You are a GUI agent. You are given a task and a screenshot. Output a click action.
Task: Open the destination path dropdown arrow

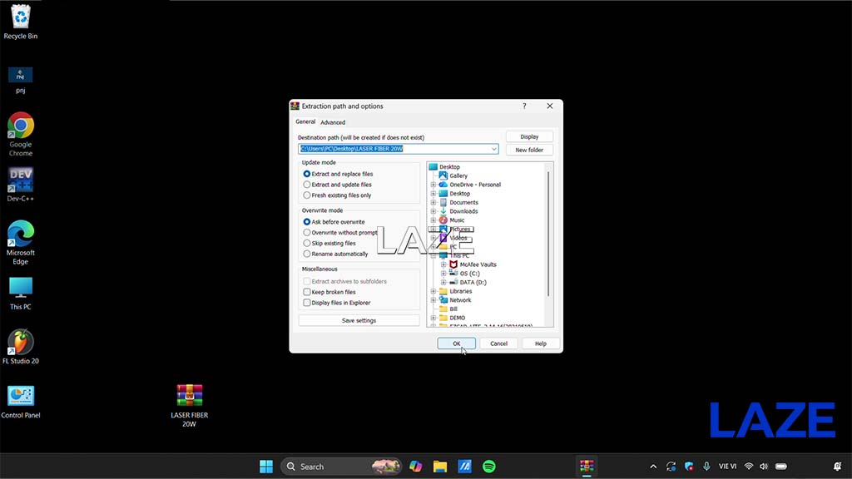(494, 149)
